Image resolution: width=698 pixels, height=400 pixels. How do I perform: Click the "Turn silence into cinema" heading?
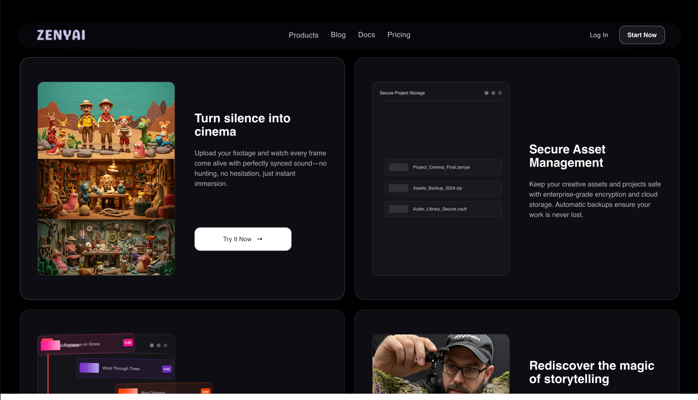(243, 125)
